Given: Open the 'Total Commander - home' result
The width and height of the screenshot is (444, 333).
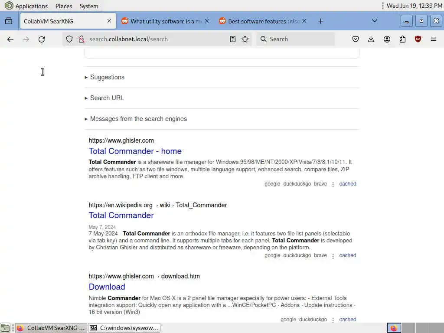Looking at the screenshot, I should pyautogui.click(x=135, y=151).
